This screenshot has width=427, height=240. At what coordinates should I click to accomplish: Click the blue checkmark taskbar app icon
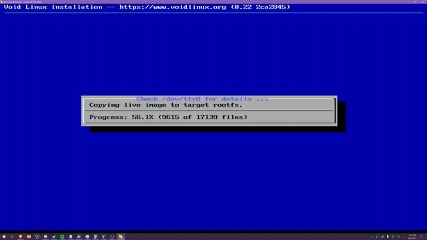tap(53, 237)
